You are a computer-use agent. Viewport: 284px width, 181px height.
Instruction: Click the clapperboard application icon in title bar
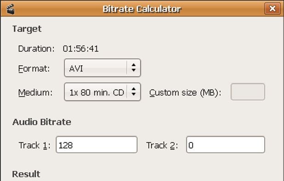(x=11, y=9)
